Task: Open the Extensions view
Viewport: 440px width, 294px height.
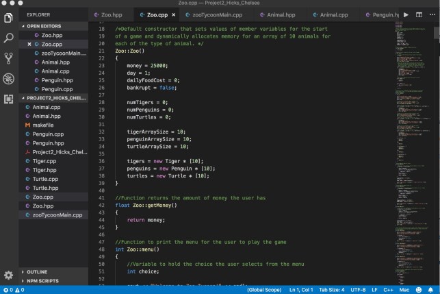Action: 8,99
